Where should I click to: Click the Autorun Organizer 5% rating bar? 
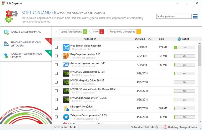tap(184, 65)
